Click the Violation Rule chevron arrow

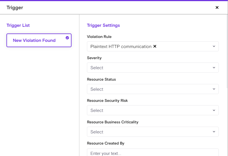point(214,46)
